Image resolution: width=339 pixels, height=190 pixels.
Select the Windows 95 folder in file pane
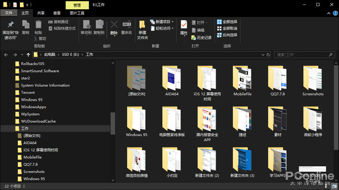(x=137, y=122)
